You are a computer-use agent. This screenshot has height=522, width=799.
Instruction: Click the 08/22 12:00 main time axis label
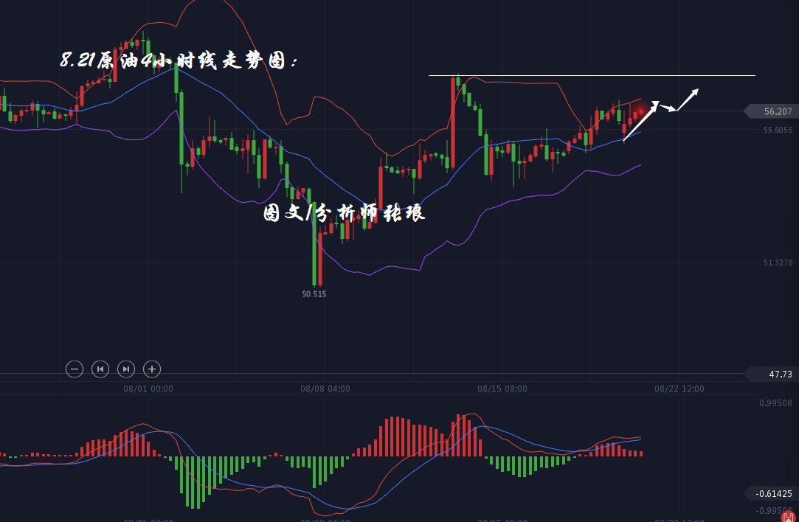[x=679, y=389]
